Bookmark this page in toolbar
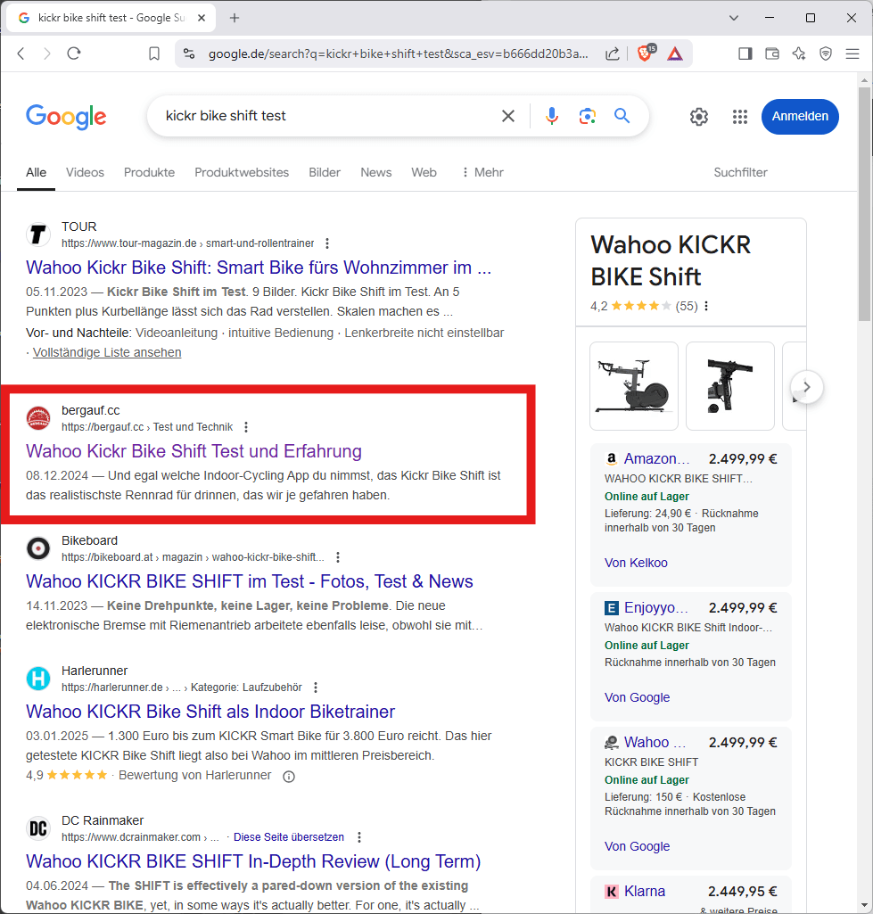Image resolution: width=873 pixels, height=914 pixels. [x=154, y=54]
